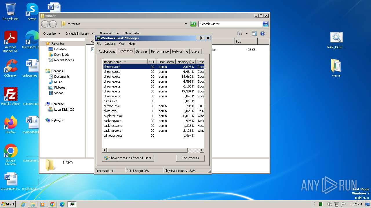Sort processes by the User Name column
This screenshot has width=371, height=208.
[x=166, y=62]
